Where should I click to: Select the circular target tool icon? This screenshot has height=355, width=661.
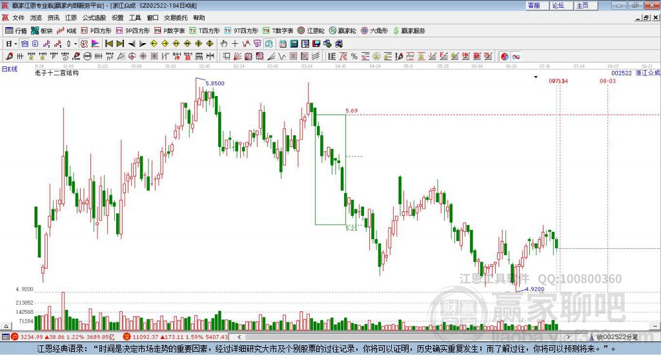132,56
